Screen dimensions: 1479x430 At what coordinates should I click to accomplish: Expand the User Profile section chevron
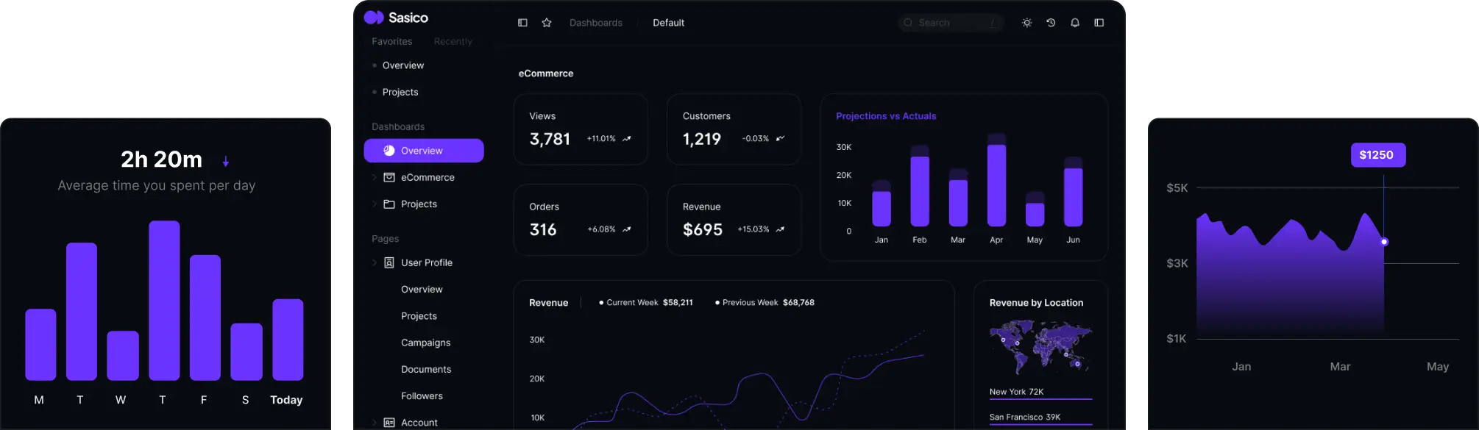pos(374,262)
